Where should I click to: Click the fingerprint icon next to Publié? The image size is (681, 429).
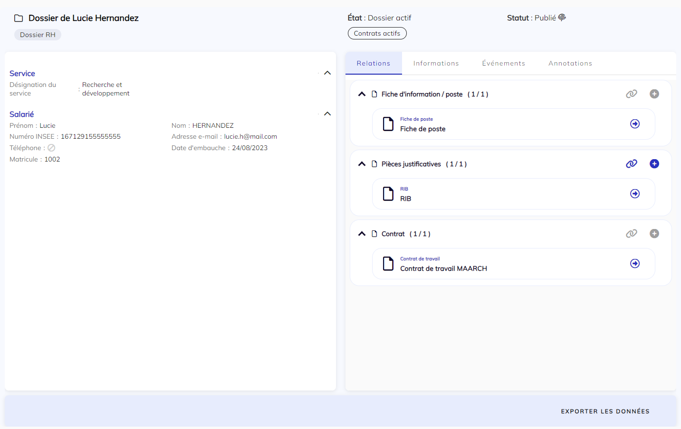(x=562, y=18)
